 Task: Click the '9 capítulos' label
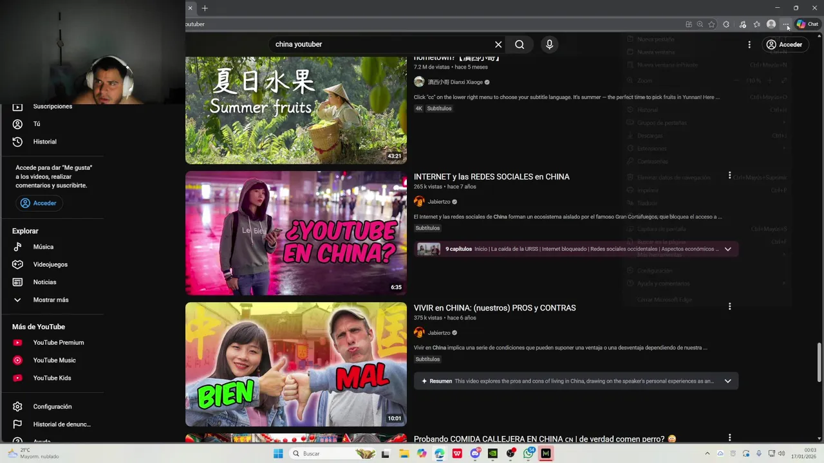pos(458,249)
